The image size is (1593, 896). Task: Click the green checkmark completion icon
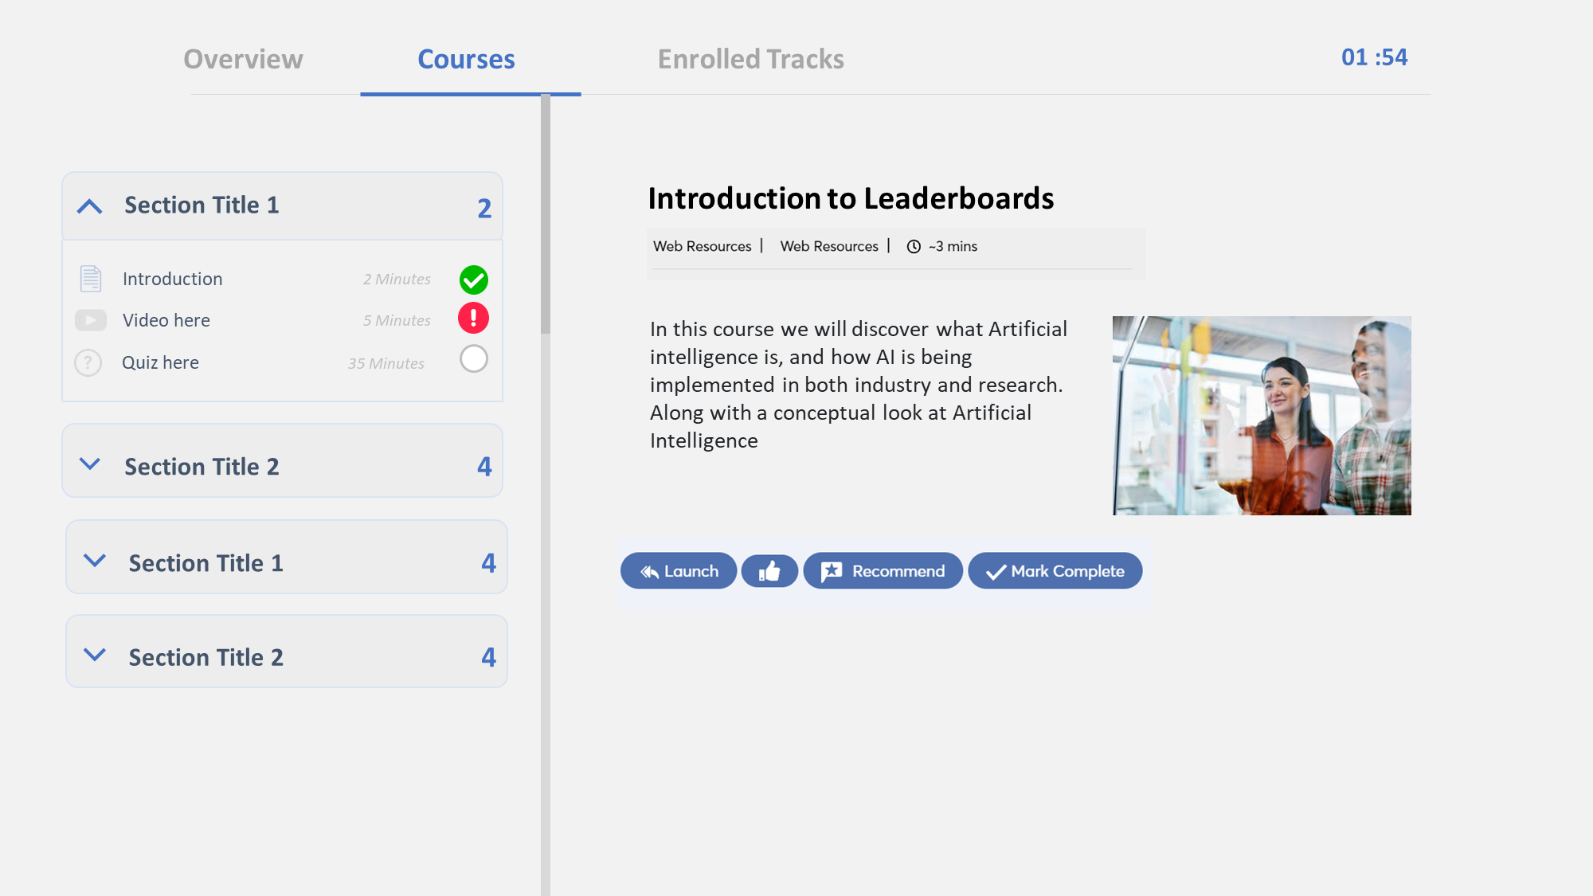[474, 280]
